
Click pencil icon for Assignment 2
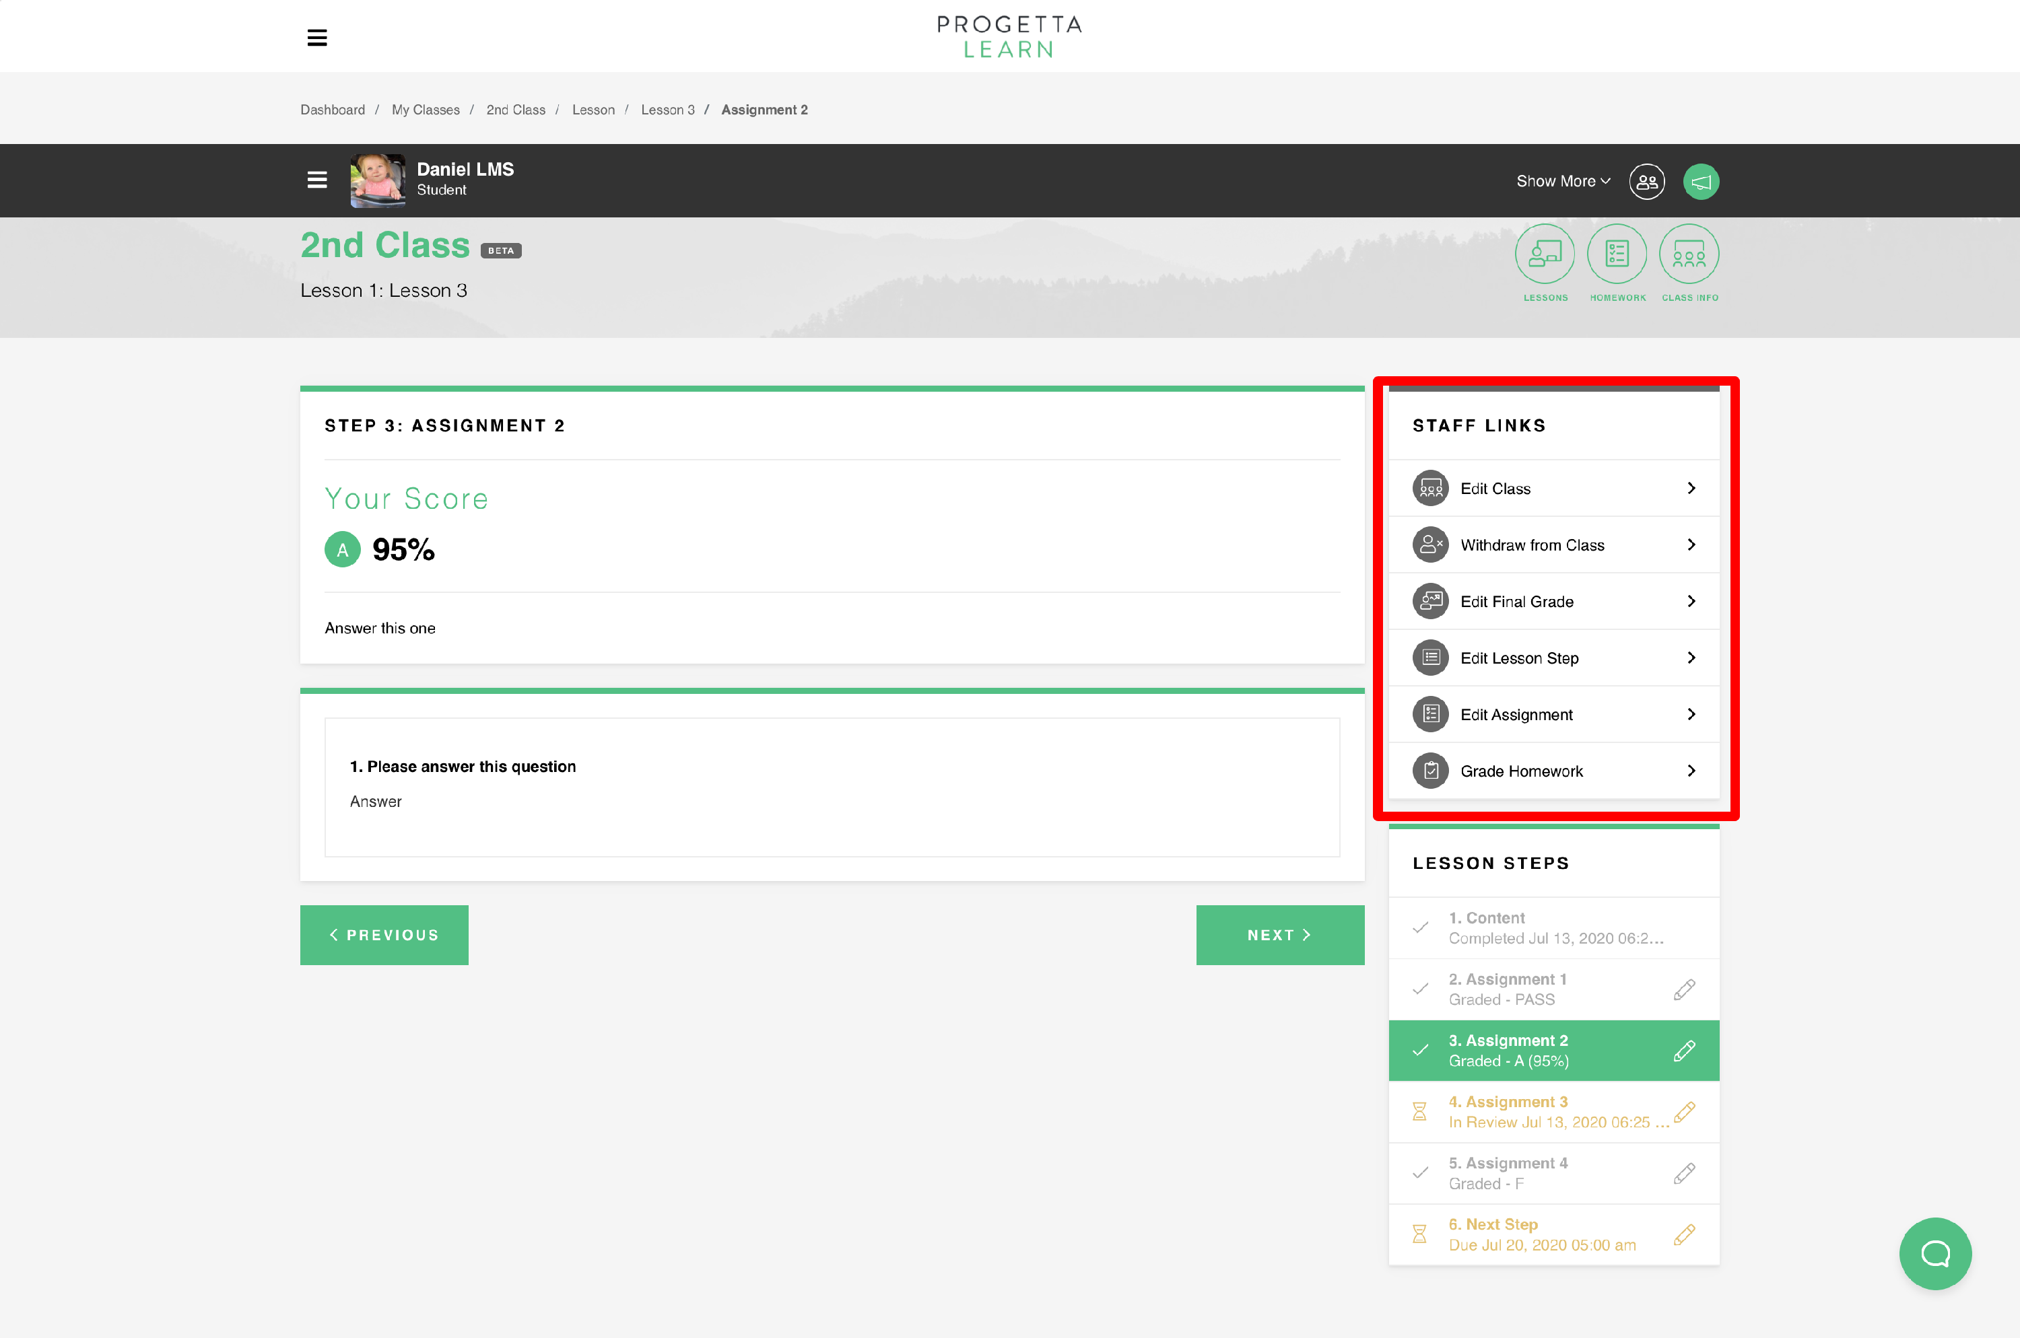(x=1685, y=1051)
